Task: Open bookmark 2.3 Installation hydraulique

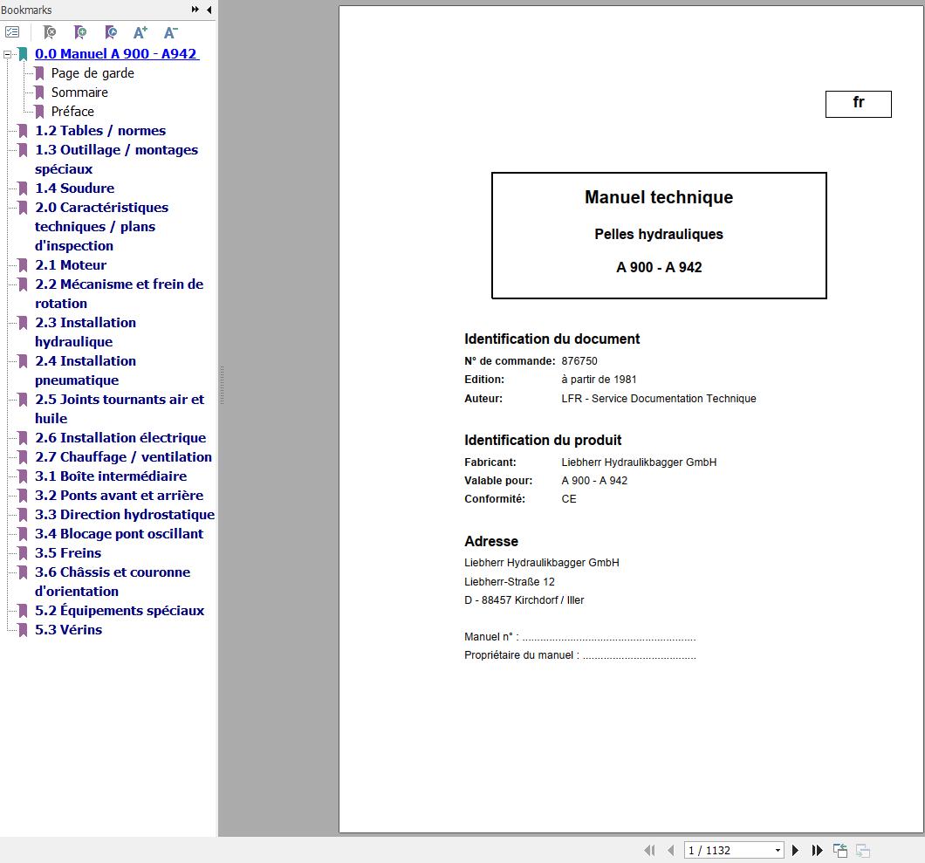Action: point(86,332)
